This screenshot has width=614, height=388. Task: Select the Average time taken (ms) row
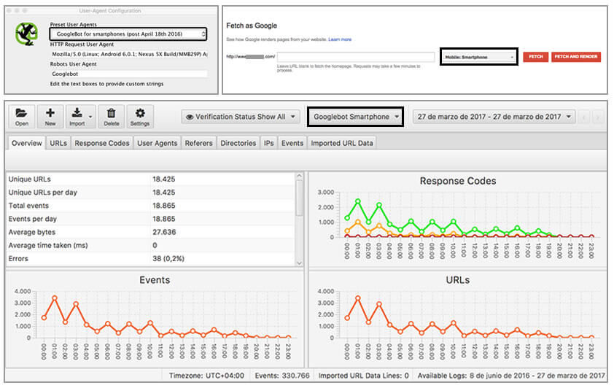click(x=151, y=246)
